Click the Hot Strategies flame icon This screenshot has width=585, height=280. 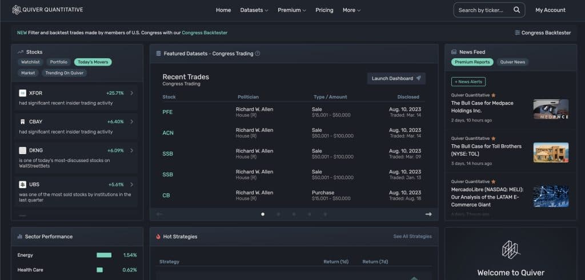[158, 237]
